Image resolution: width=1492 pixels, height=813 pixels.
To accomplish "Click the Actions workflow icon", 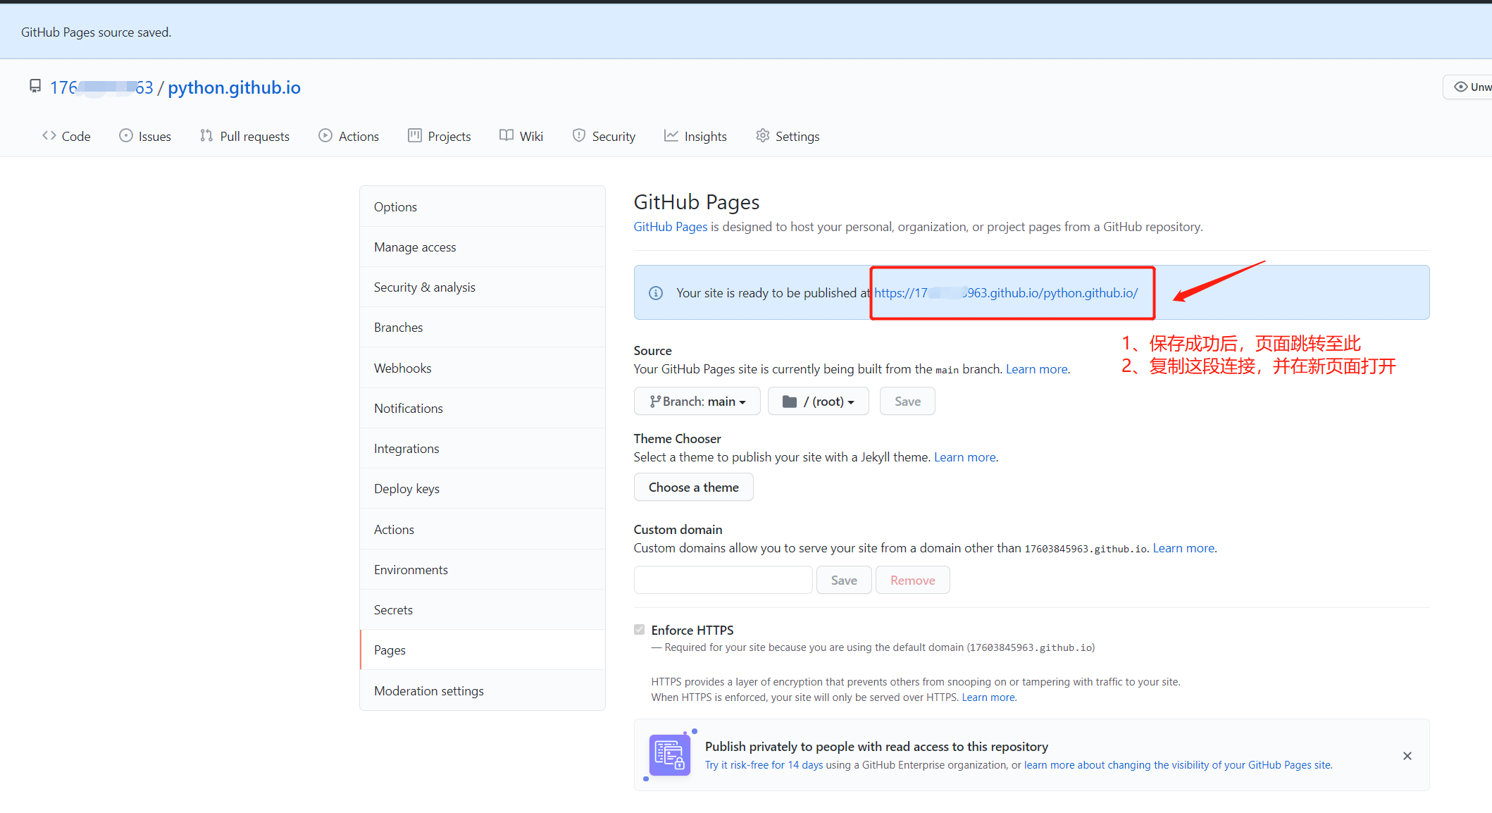I will click(325, 135).
